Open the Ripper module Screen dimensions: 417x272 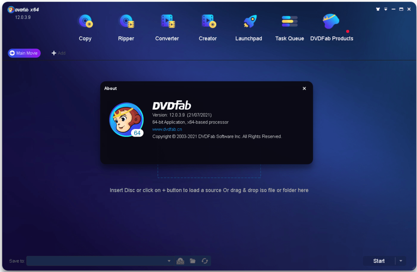click(126, 28)
